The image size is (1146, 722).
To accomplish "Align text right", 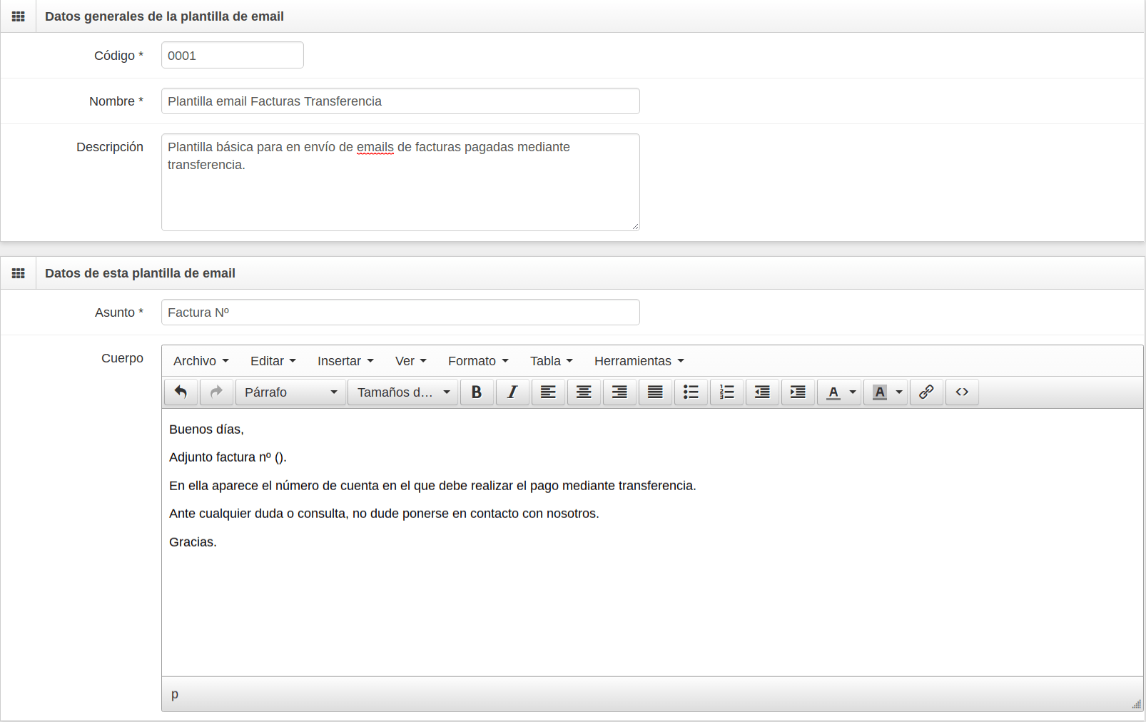I will [x=619, y=392].
